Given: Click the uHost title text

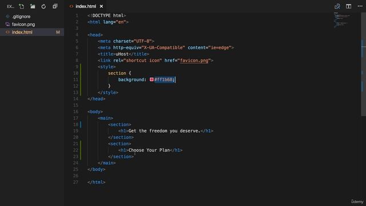Looking at the screenshot, I should pos(122,54).
